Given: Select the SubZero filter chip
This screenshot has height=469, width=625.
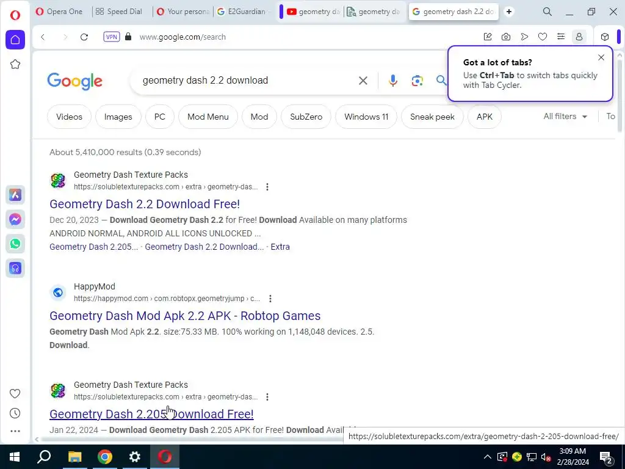Looking at the screenshot, I should [x=306, y=117].
